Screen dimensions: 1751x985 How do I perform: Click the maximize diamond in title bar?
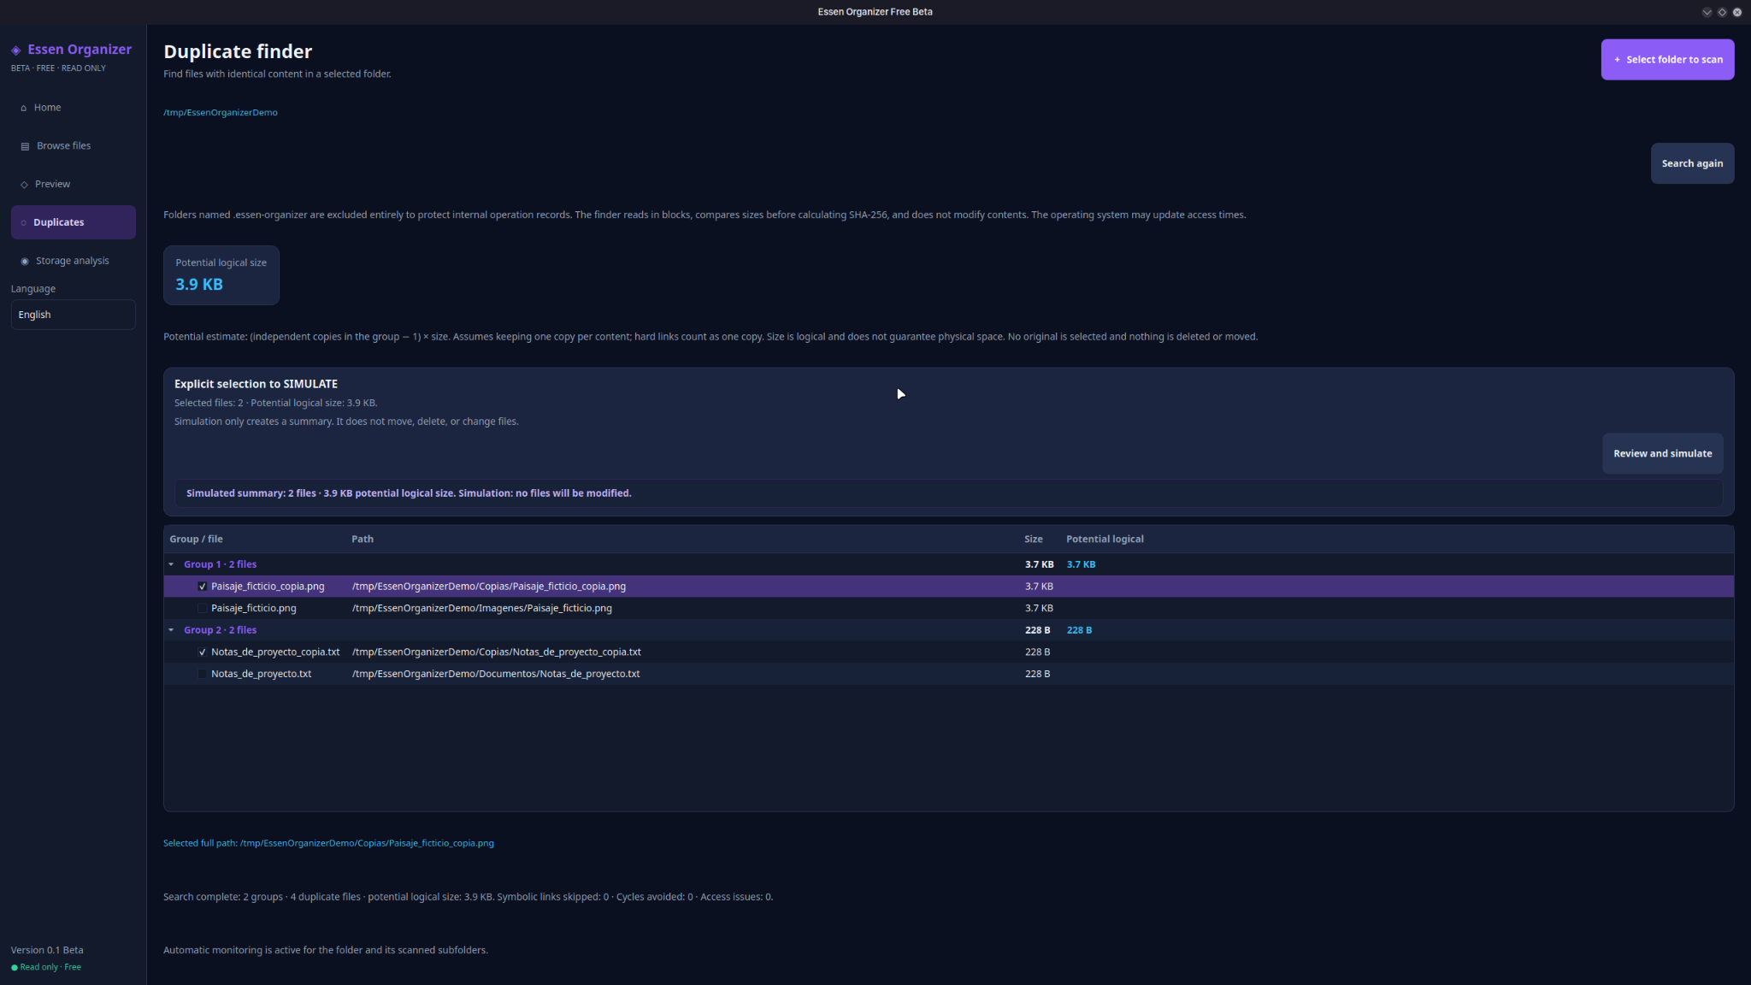click(1722, 12)
